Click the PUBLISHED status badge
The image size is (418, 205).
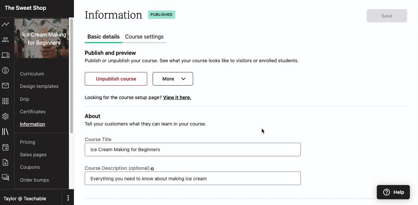pos(161,15)
